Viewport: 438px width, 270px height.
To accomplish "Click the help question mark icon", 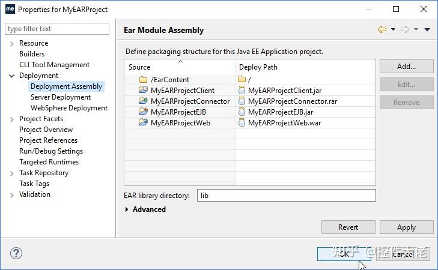I will (16, 253).
